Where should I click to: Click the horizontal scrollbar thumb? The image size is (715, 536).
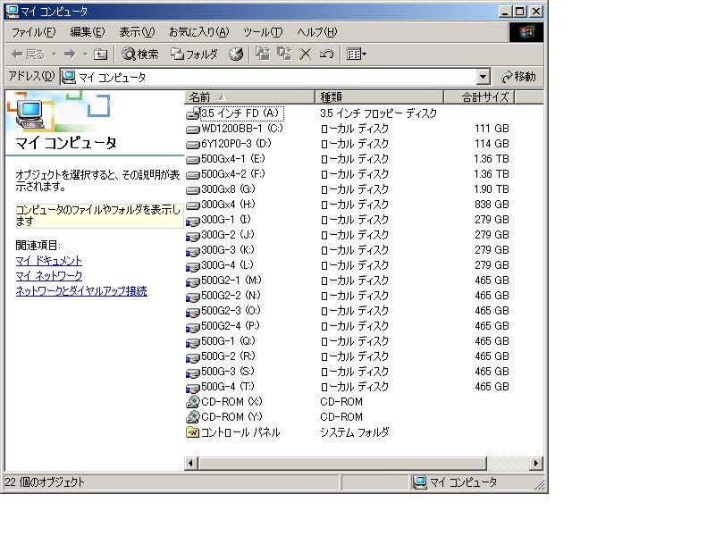pos(342,464)
